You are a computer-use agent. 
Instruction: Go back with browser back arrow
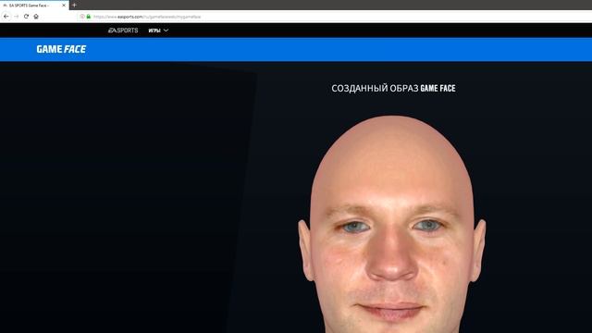click(6, 17)
